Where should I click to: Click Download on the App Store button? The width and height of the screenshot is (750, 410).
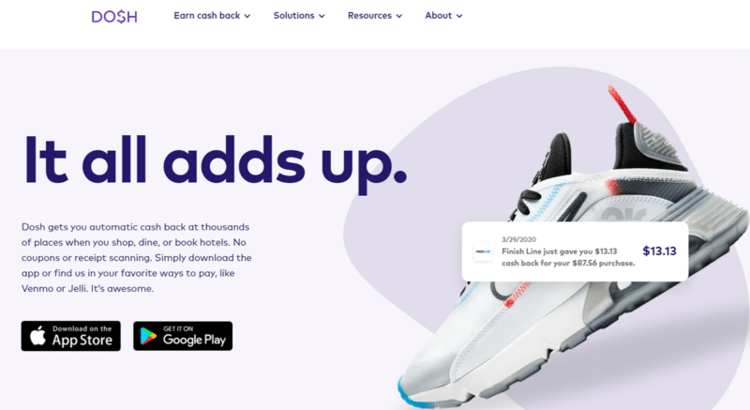pyautogui.click(x=71, y=336)
